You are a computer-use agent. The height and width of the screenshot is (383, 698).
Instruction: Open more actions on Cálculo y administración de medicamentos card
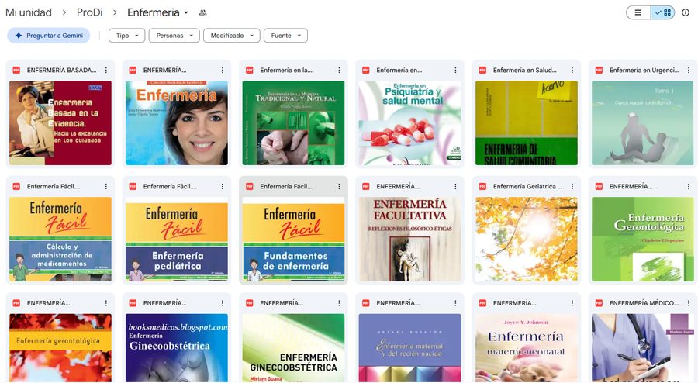click(x=106, y=187)
